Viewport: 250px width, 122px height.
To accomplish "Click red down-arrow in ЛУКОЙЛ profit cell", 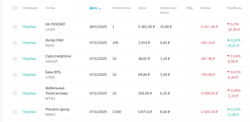I will [x=228, y=24].
